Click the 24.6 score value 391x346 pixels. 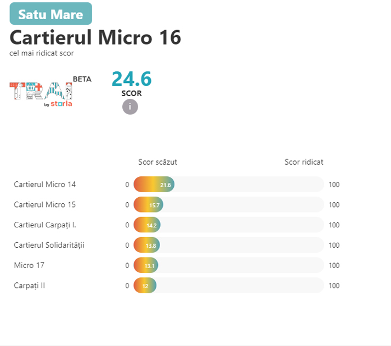[x=132, y=79]
